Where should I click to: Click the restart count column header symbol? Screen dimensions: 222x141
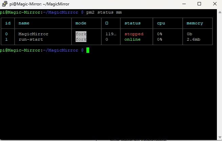[x=107, y=23]
